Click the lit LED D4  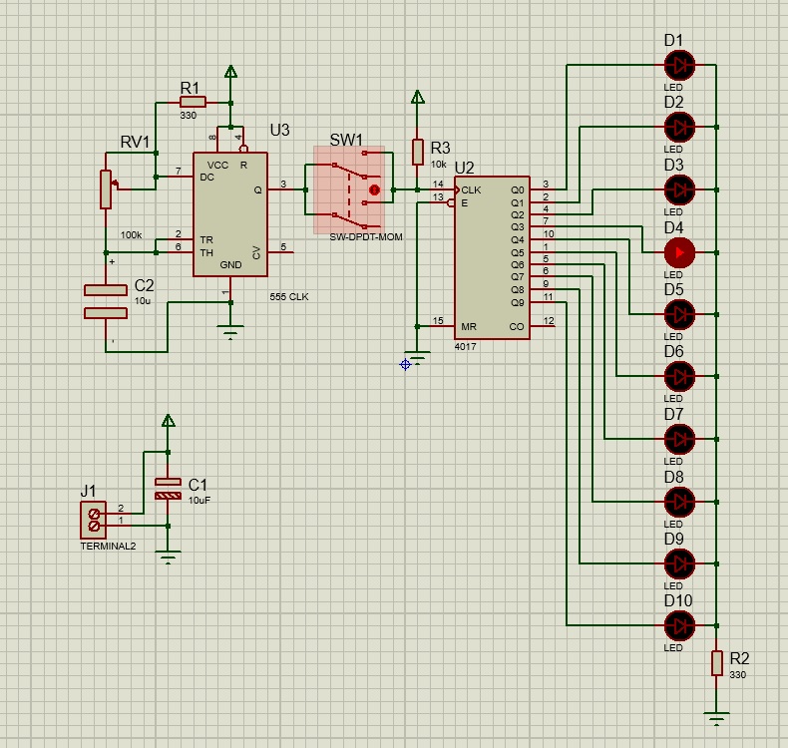coord(679,252)
